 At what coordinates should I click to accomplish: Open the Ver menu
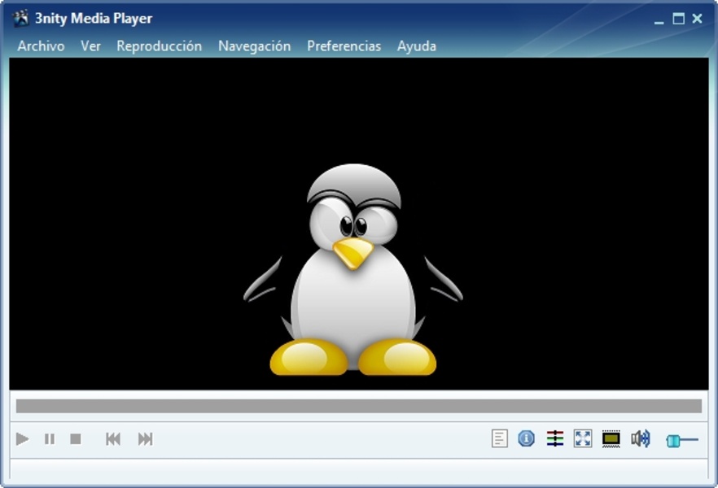pos(90,46)
